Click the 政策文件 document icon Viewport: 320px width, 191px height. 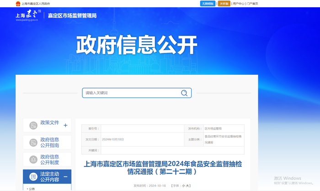pyautogui.click(x=33, y=125)
